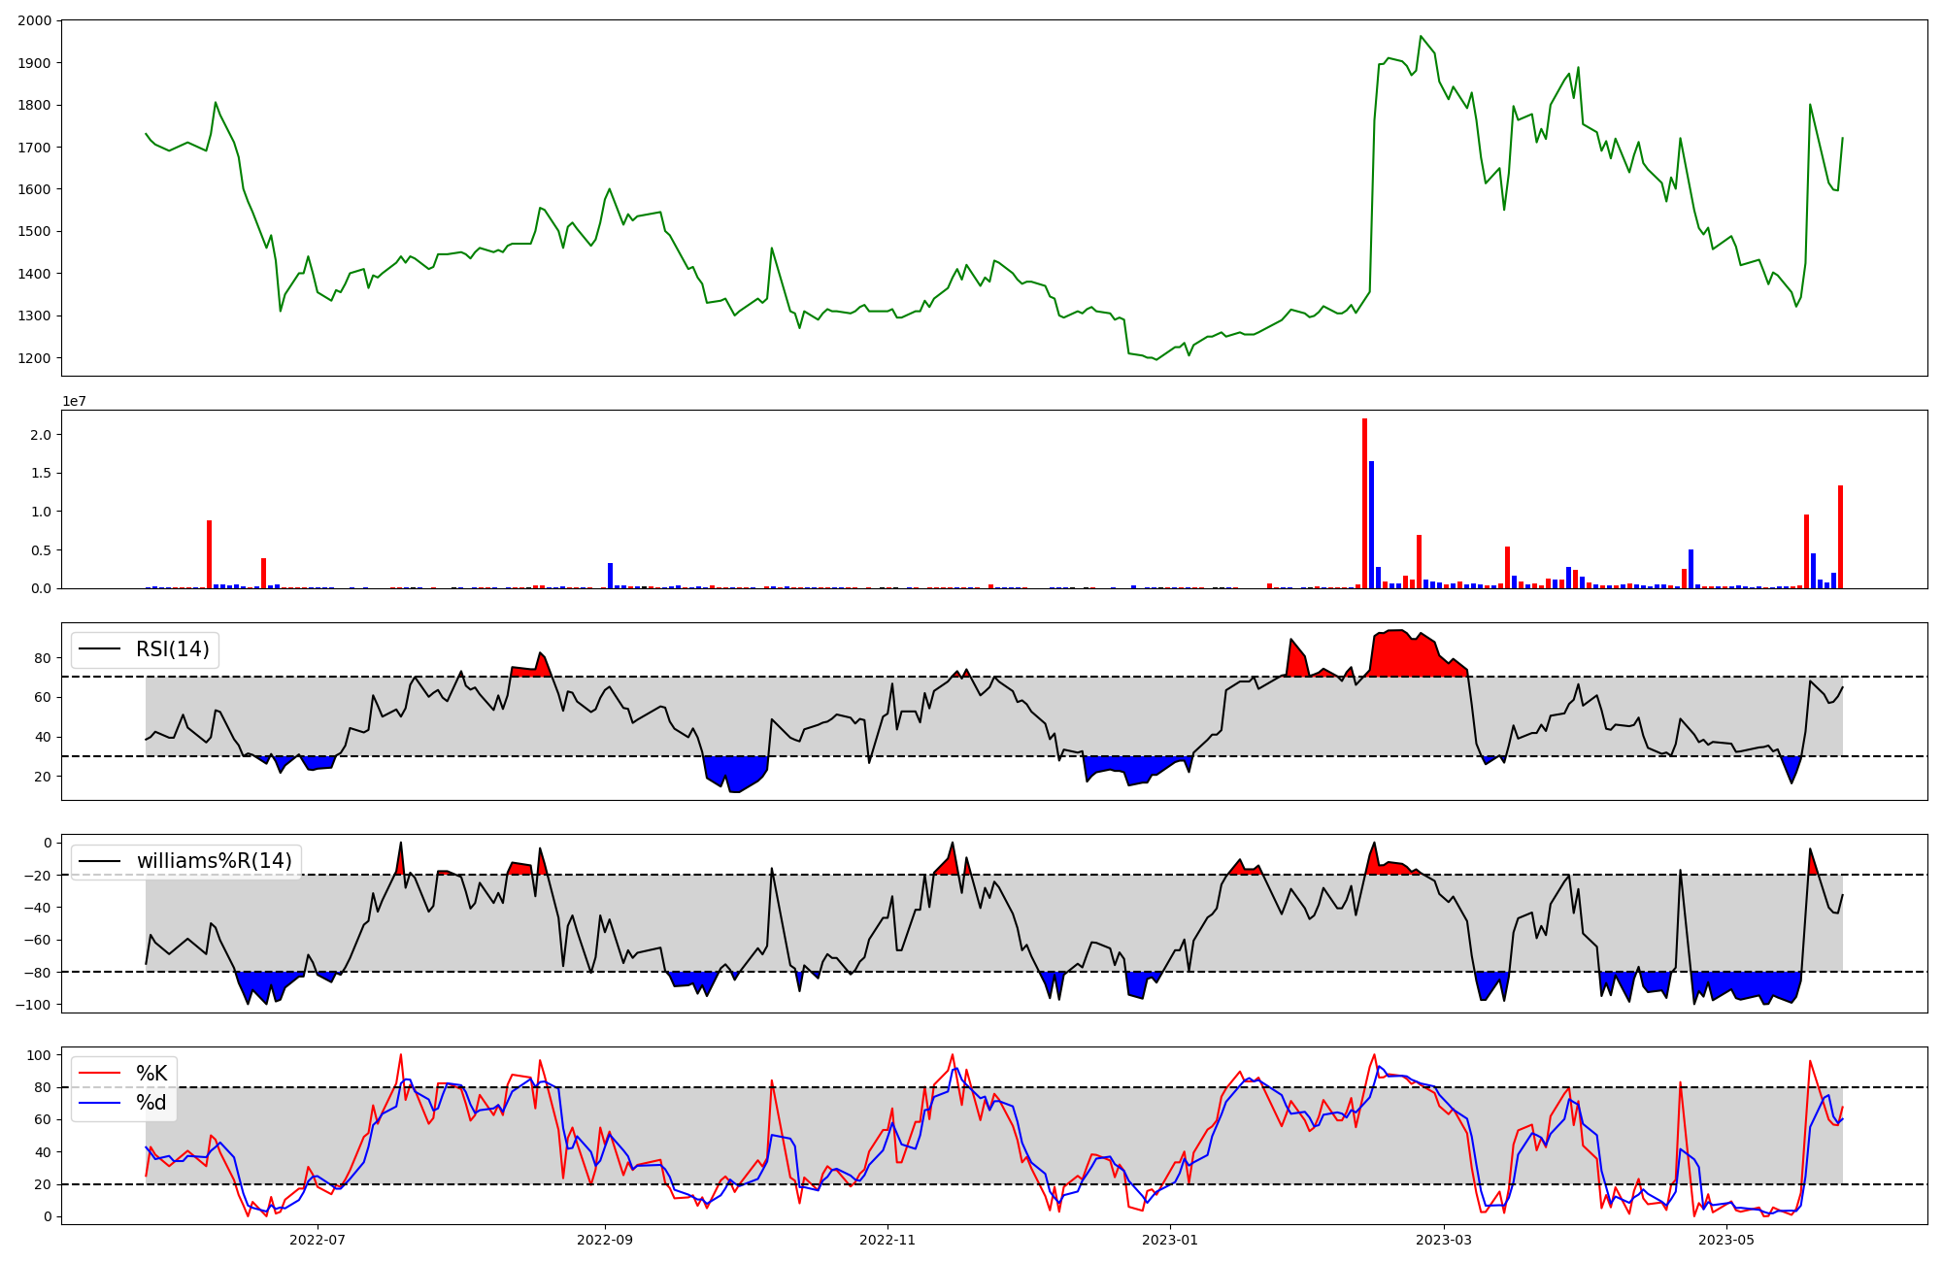
Task: Click the 2000 price axis tick label
Action: coord(35,20)
